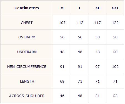Select the L size column header
The width and height of the screenshot is (125, 104).
click(80, 8)
